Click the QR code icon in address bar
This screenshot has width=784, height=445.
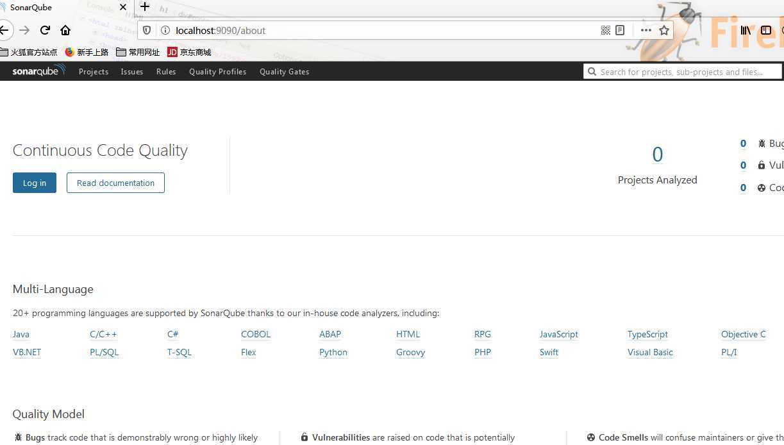605,30
